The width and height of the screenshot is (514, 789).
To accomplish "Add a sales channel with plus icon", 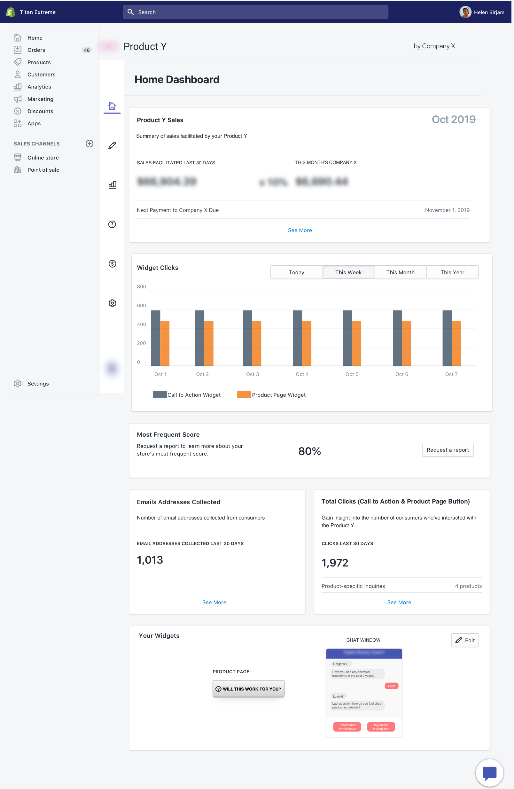I will point(90,144).
